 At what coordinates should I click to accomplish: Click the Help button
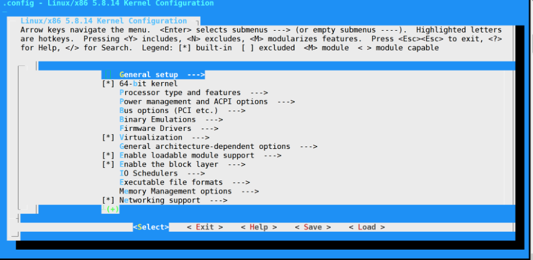click(x=259, y=227)
